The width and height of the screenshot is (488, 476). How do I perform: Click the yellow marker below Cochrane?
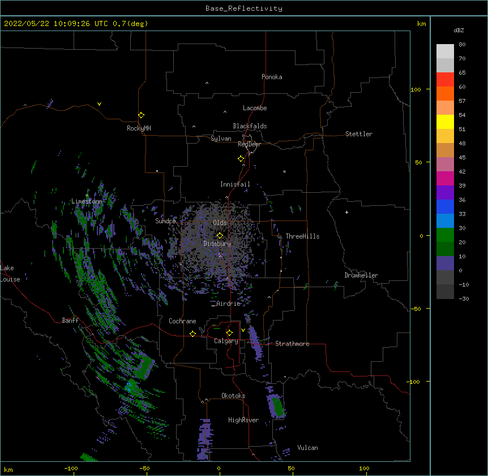click(x=192, y=334)
